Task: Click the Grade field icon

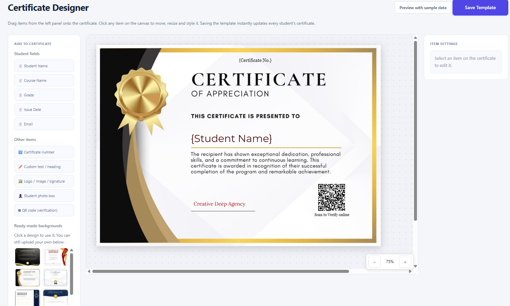Action: 21,95
